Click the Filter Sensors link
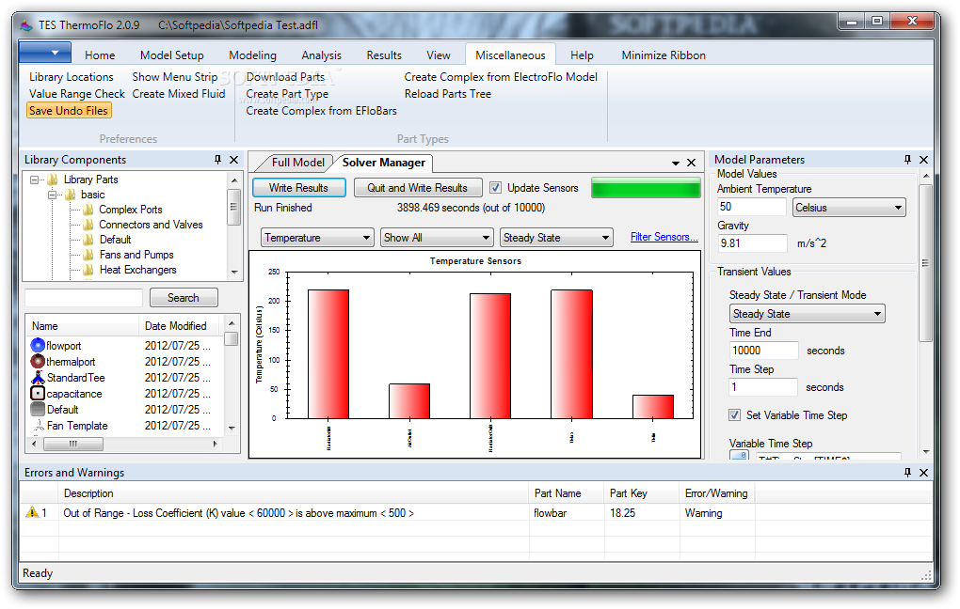 (x=664, y=237)
